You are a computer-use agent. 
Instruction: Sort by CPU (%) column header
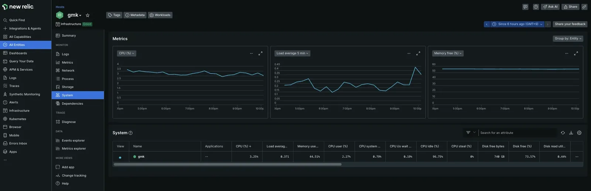click(243, 146)
